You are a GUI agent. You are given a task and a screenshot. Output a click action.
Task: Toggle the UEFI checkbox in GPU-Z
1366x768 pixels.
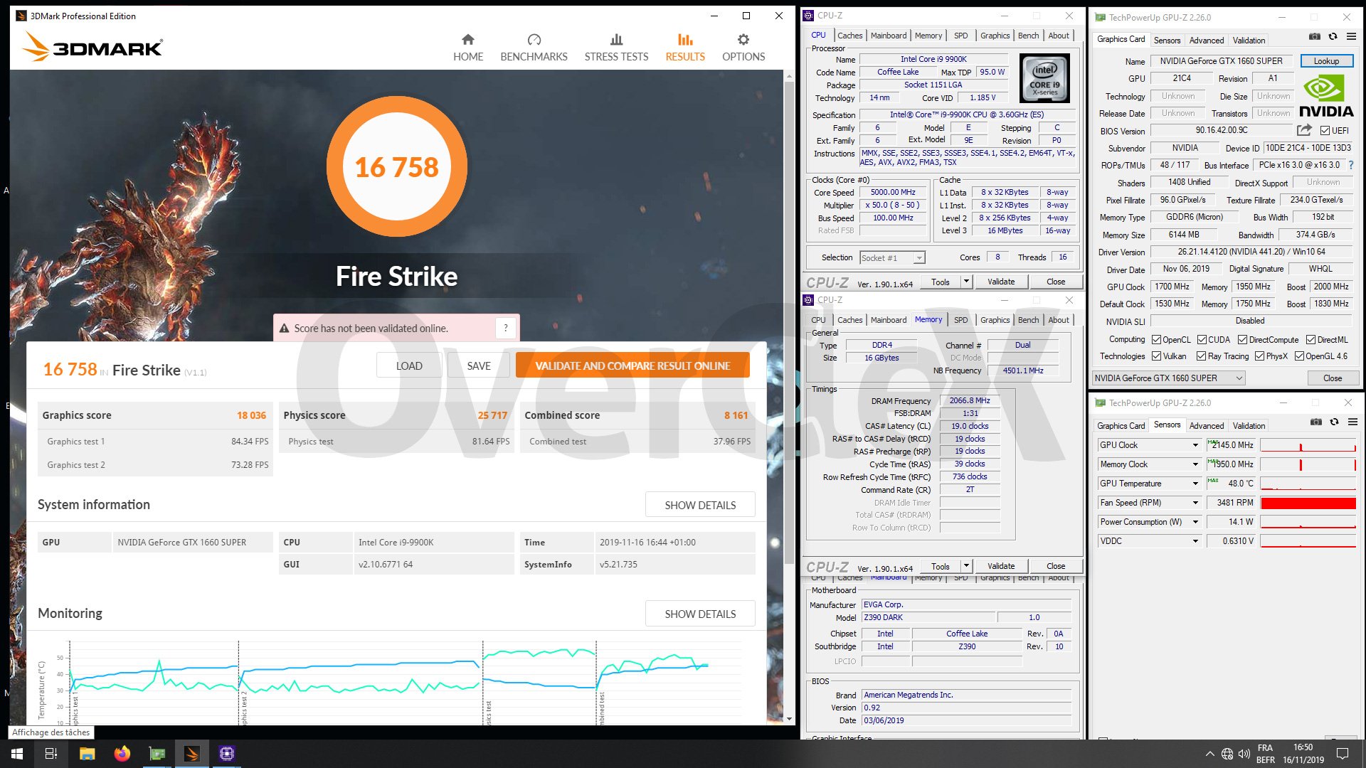point(1325,131)
